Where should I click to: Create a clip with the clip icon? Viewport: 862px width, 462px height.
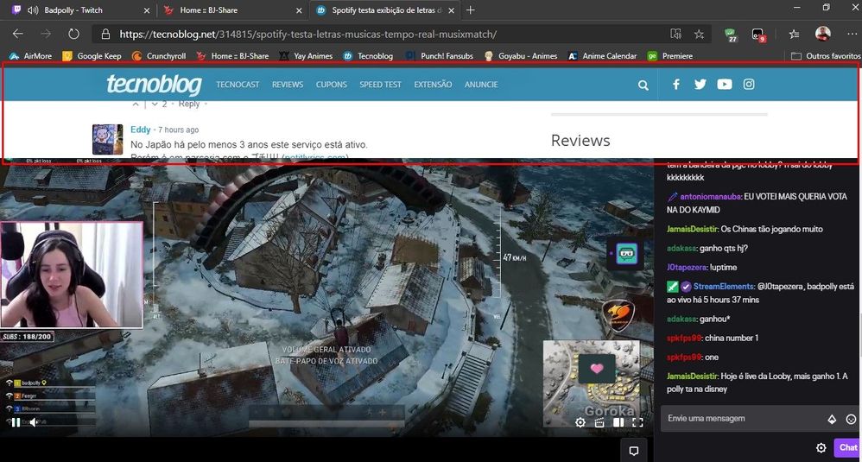coord(599,422)
